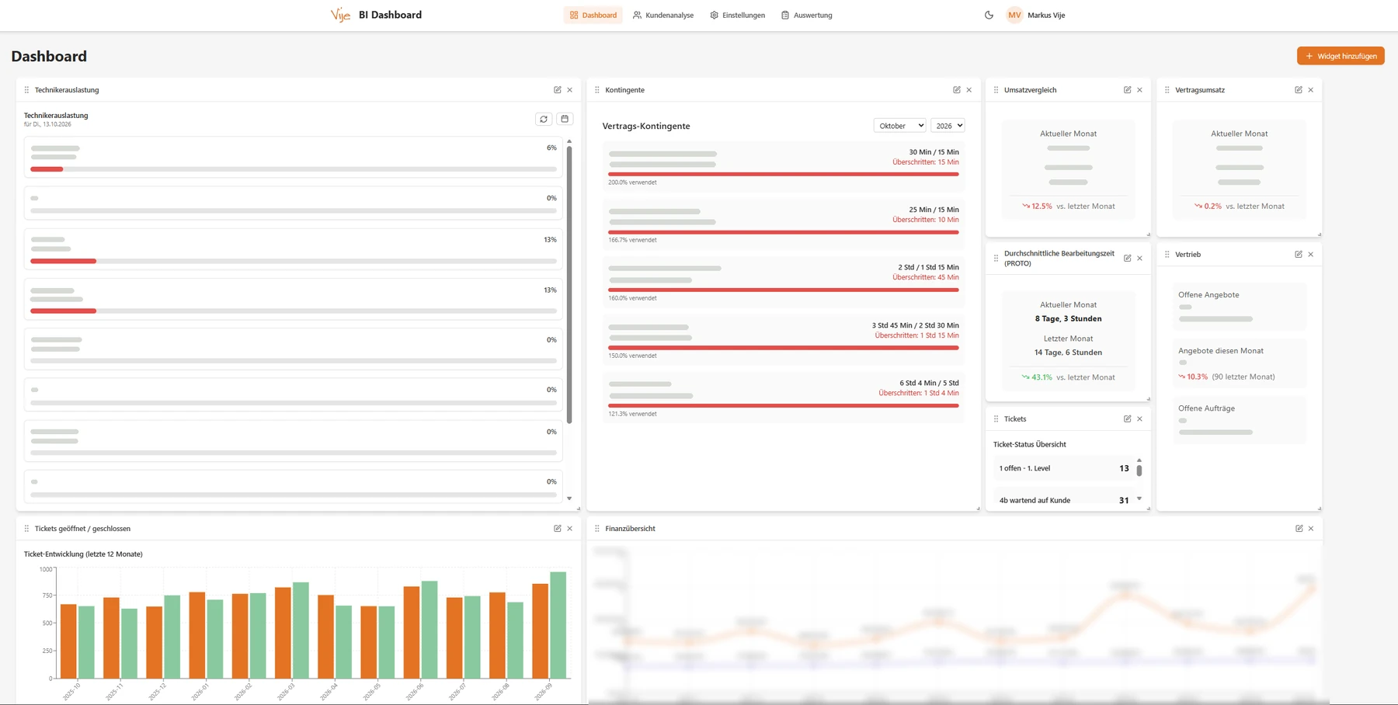The width and height of the screenshot is (1398, 705).
Task: Click the Technikerauslastung list scrollbar thumb
Action: 569,284
